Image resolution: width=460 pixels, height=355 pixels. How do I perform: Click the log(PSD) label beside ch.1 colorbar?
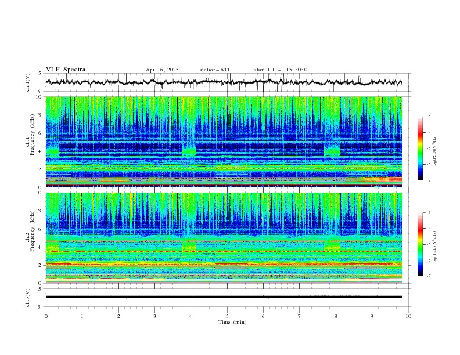tap(435, 151)
